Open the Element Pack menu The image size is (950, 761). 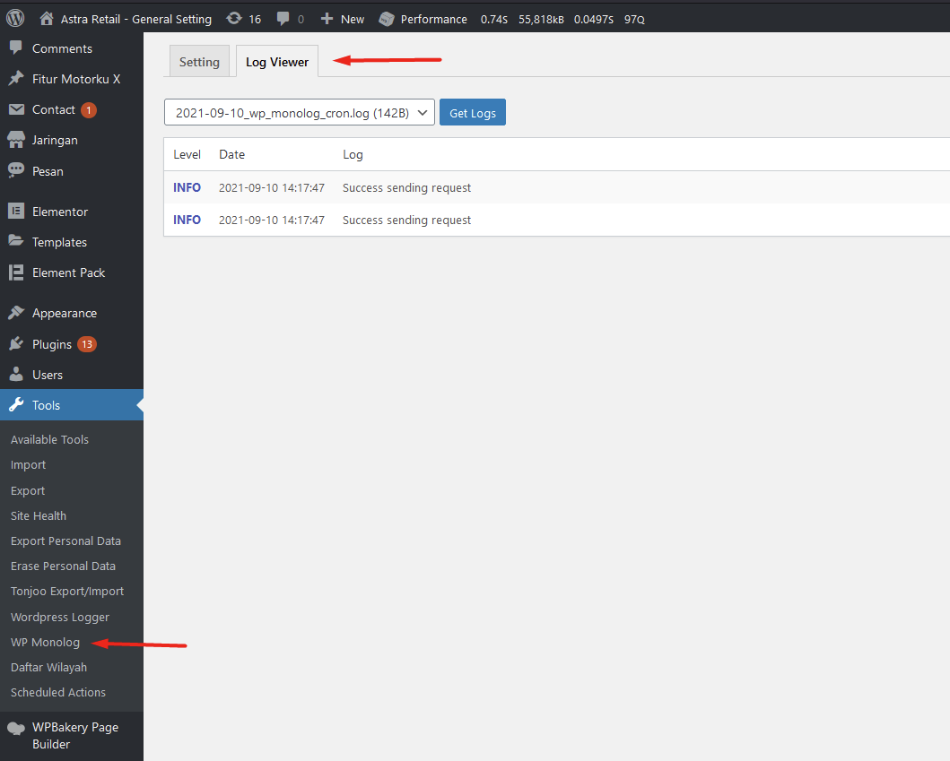(68, 272)
